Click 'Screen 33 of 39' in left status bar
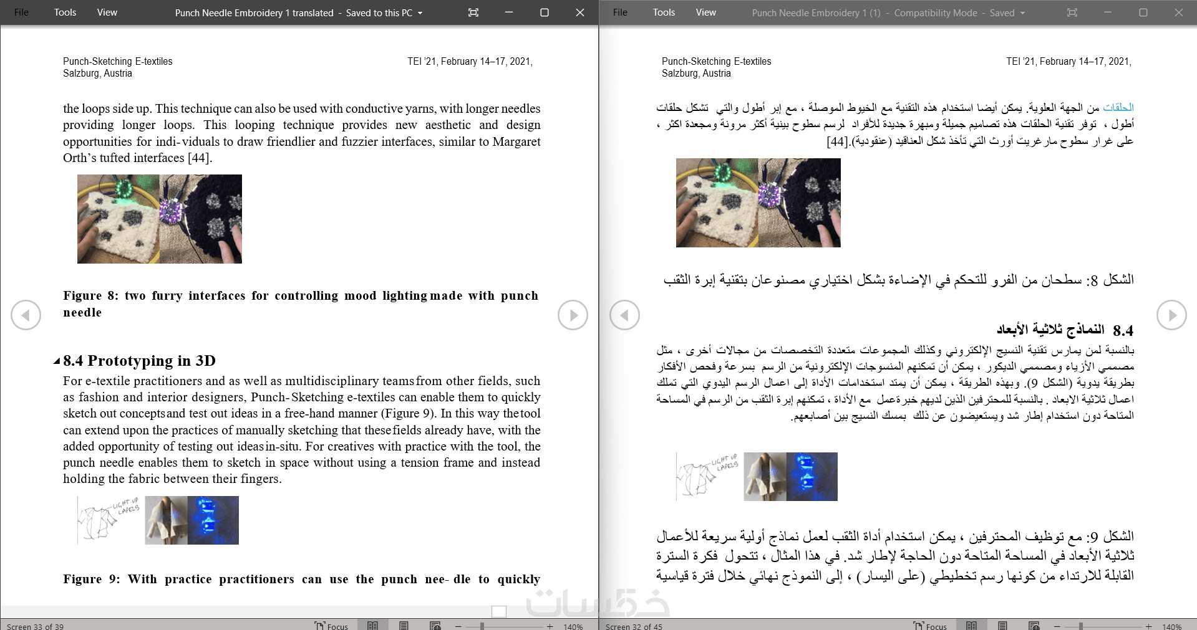The width and height of the screenshot is (1197, 630). click(x=36, y=626)
